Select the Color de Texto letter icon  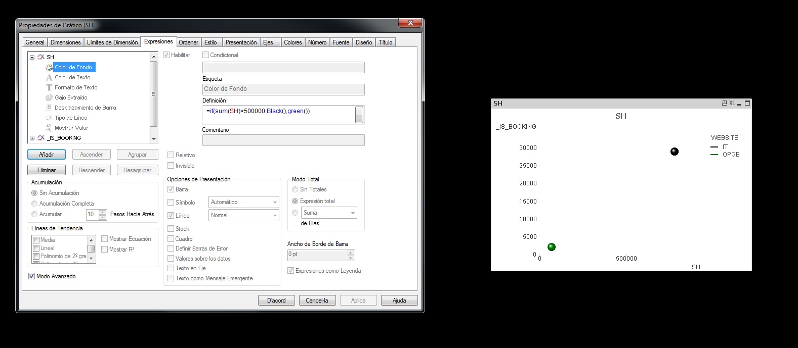coord(49,77)
